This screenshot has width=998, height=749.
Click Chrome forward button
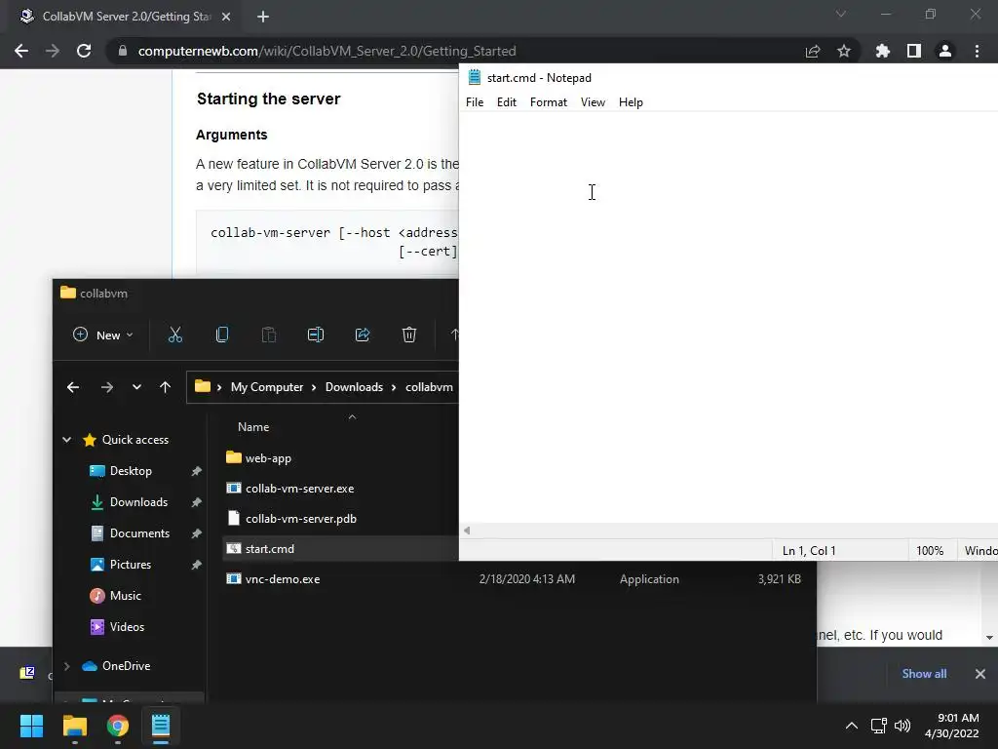click(x=53, y=51)
